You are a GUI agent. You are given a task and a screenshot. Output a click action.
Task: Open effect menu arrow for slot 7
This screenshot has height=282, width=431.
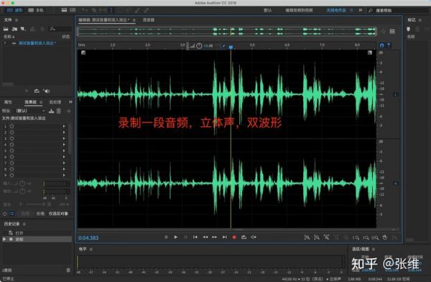click(x=64, y=163)
